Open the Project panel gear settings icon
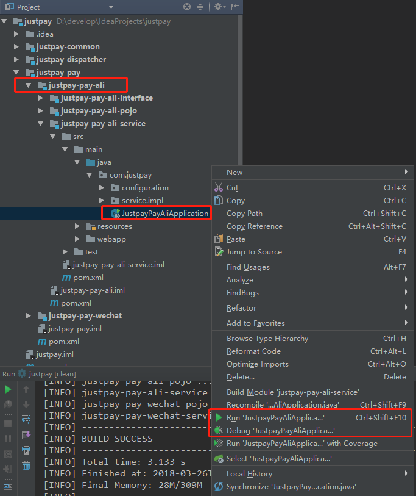 219,7
